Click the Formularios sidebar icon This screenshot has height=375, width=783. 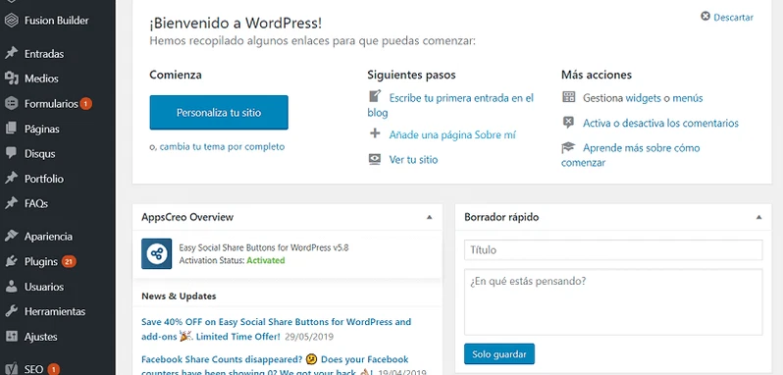tap(11, 103)
